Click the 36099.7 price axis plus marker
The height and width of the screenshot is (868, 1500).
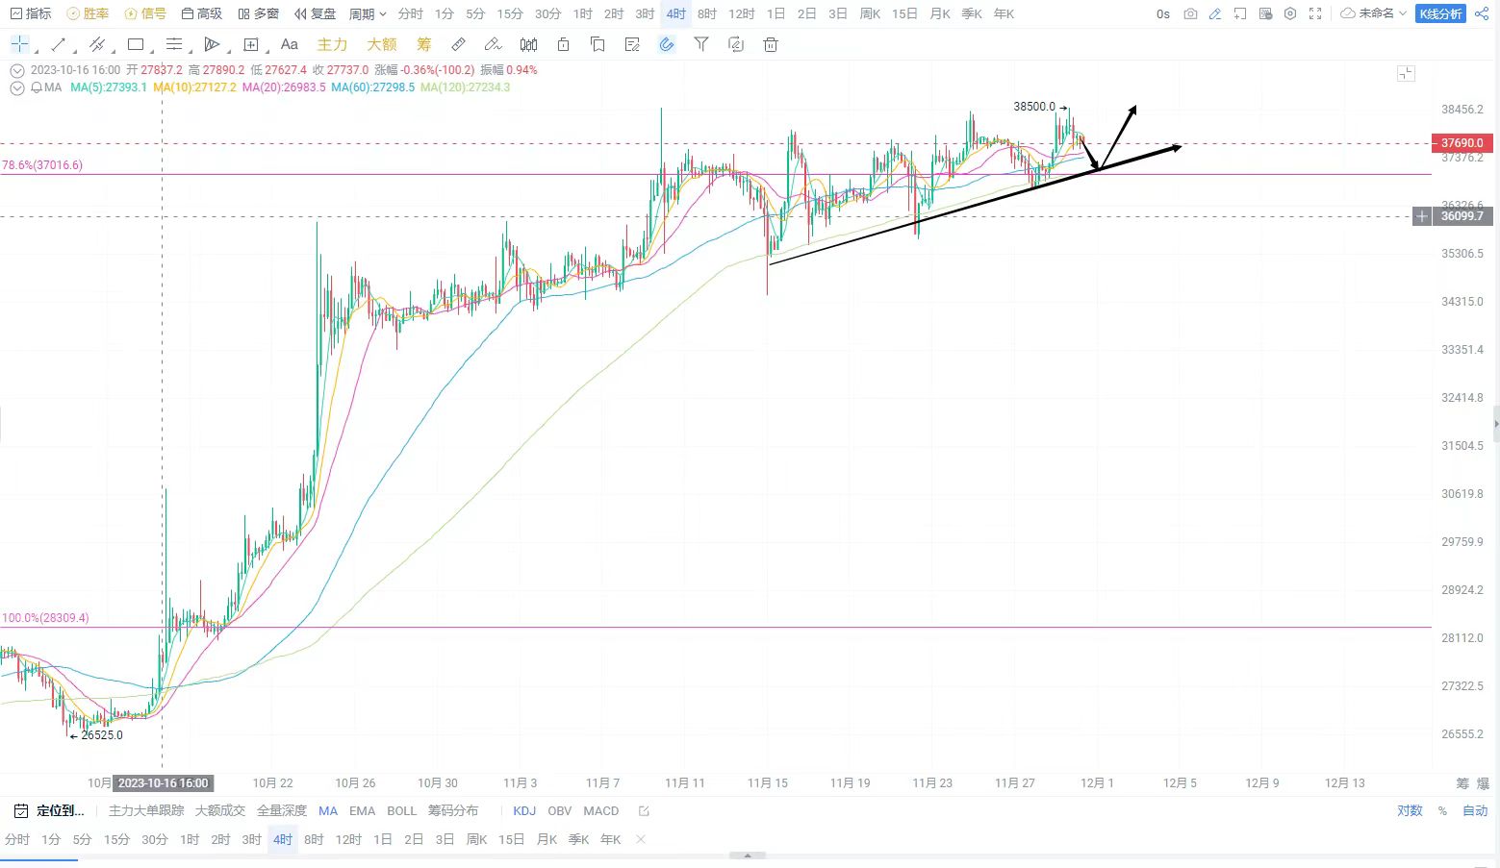coord(1422,216)
